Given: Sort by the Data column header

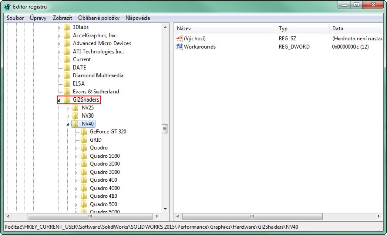Looking at the screenshot, I should pos(356,28).
